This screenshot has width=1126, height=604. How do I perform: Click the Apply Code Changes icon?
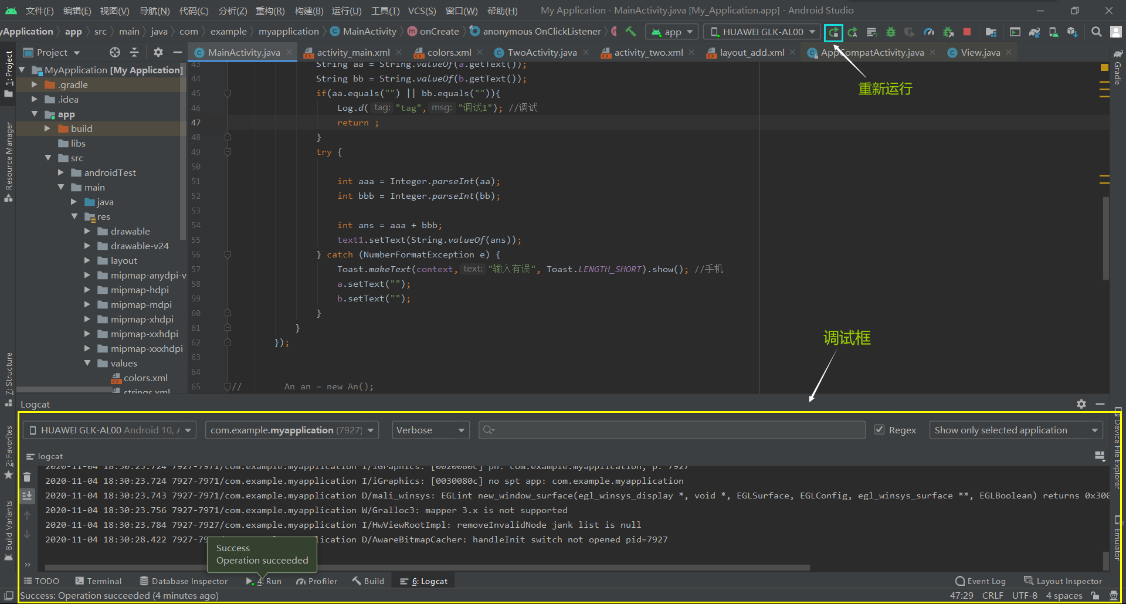[872, 32]
